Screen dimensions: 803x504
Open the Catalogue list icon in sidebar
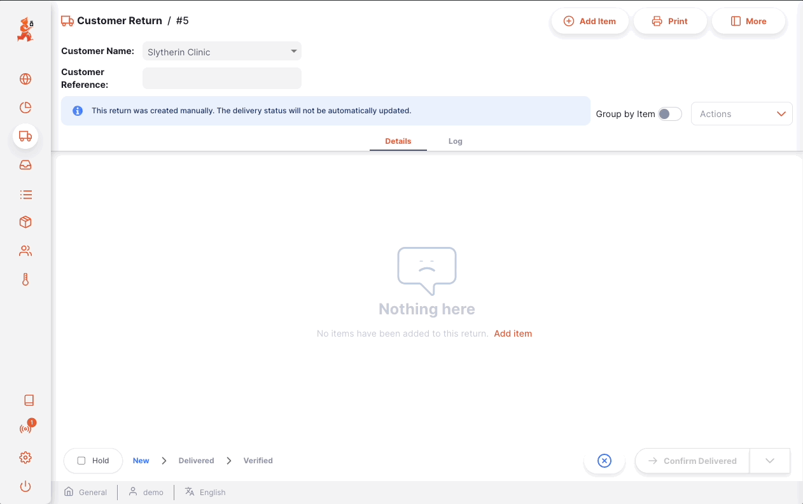(25, 194)
